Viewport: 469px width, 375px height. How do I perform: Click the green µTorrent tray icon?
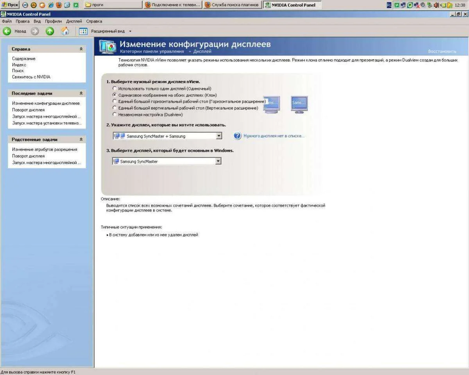[397, 5]
